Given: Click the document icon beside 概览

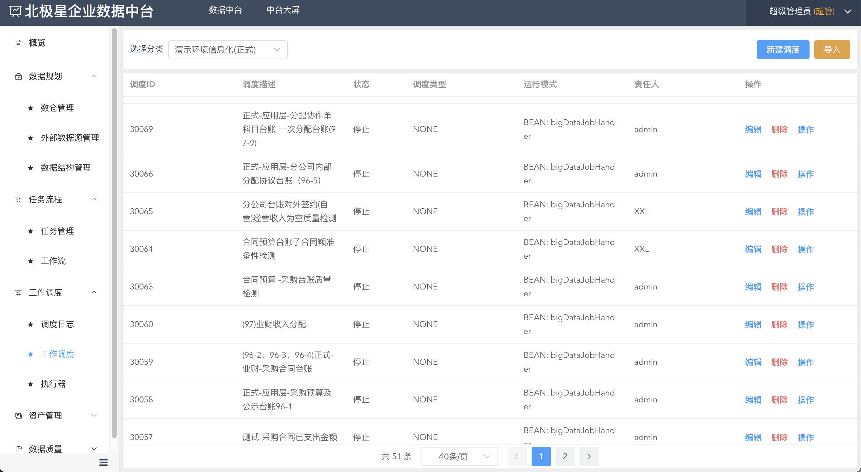Looking at the screenshot, I should (18, 43).
